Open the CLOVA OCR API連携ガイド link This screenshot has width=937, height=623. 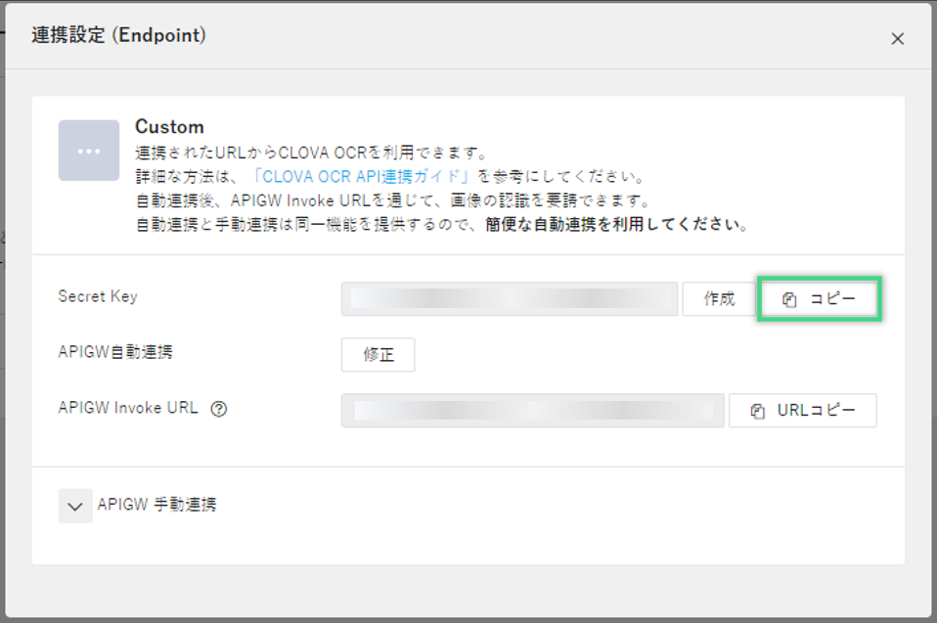tap(362, 177)
